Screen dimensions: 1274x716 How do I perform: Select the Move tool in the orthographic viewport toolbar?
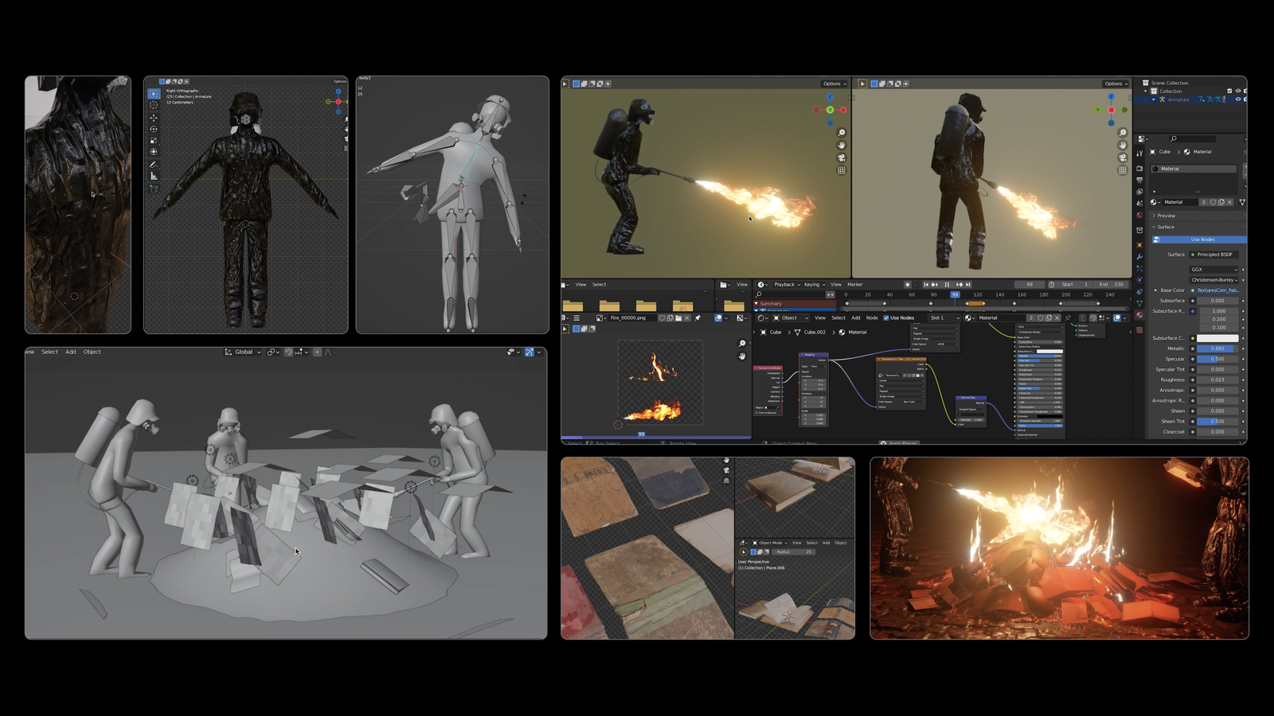coord(154,118)
